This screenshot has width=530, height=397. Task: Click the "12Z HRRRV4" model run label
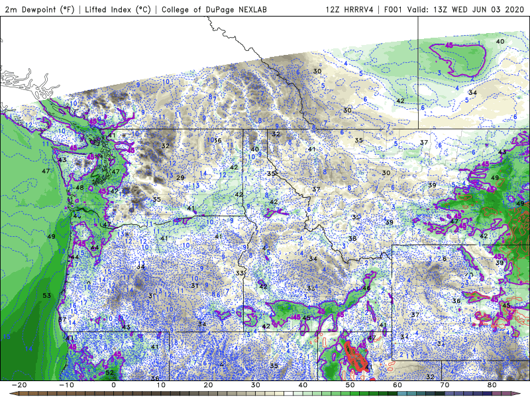(350, 9)
